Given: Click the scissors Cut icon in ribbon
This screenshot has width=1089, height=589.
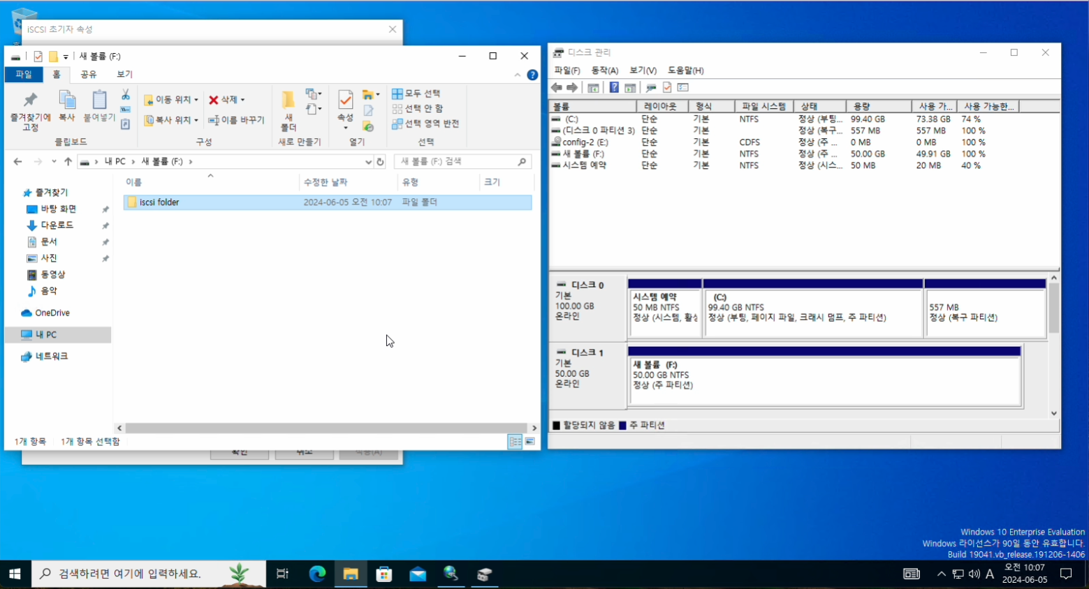Looking at the screenshot, I should (126, 94).
